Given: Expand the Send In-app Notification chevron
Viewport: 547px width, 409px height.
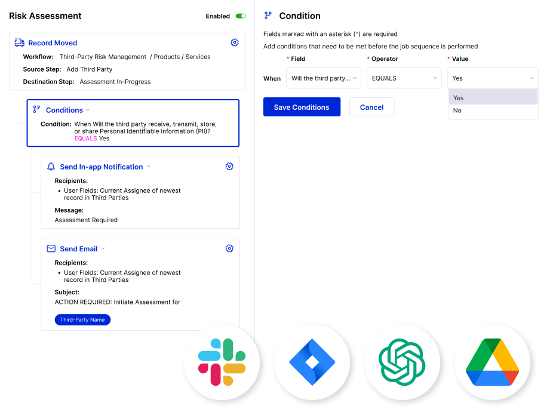Looking at the screenshot, I should pyautogui.click(x=149, y=167).
